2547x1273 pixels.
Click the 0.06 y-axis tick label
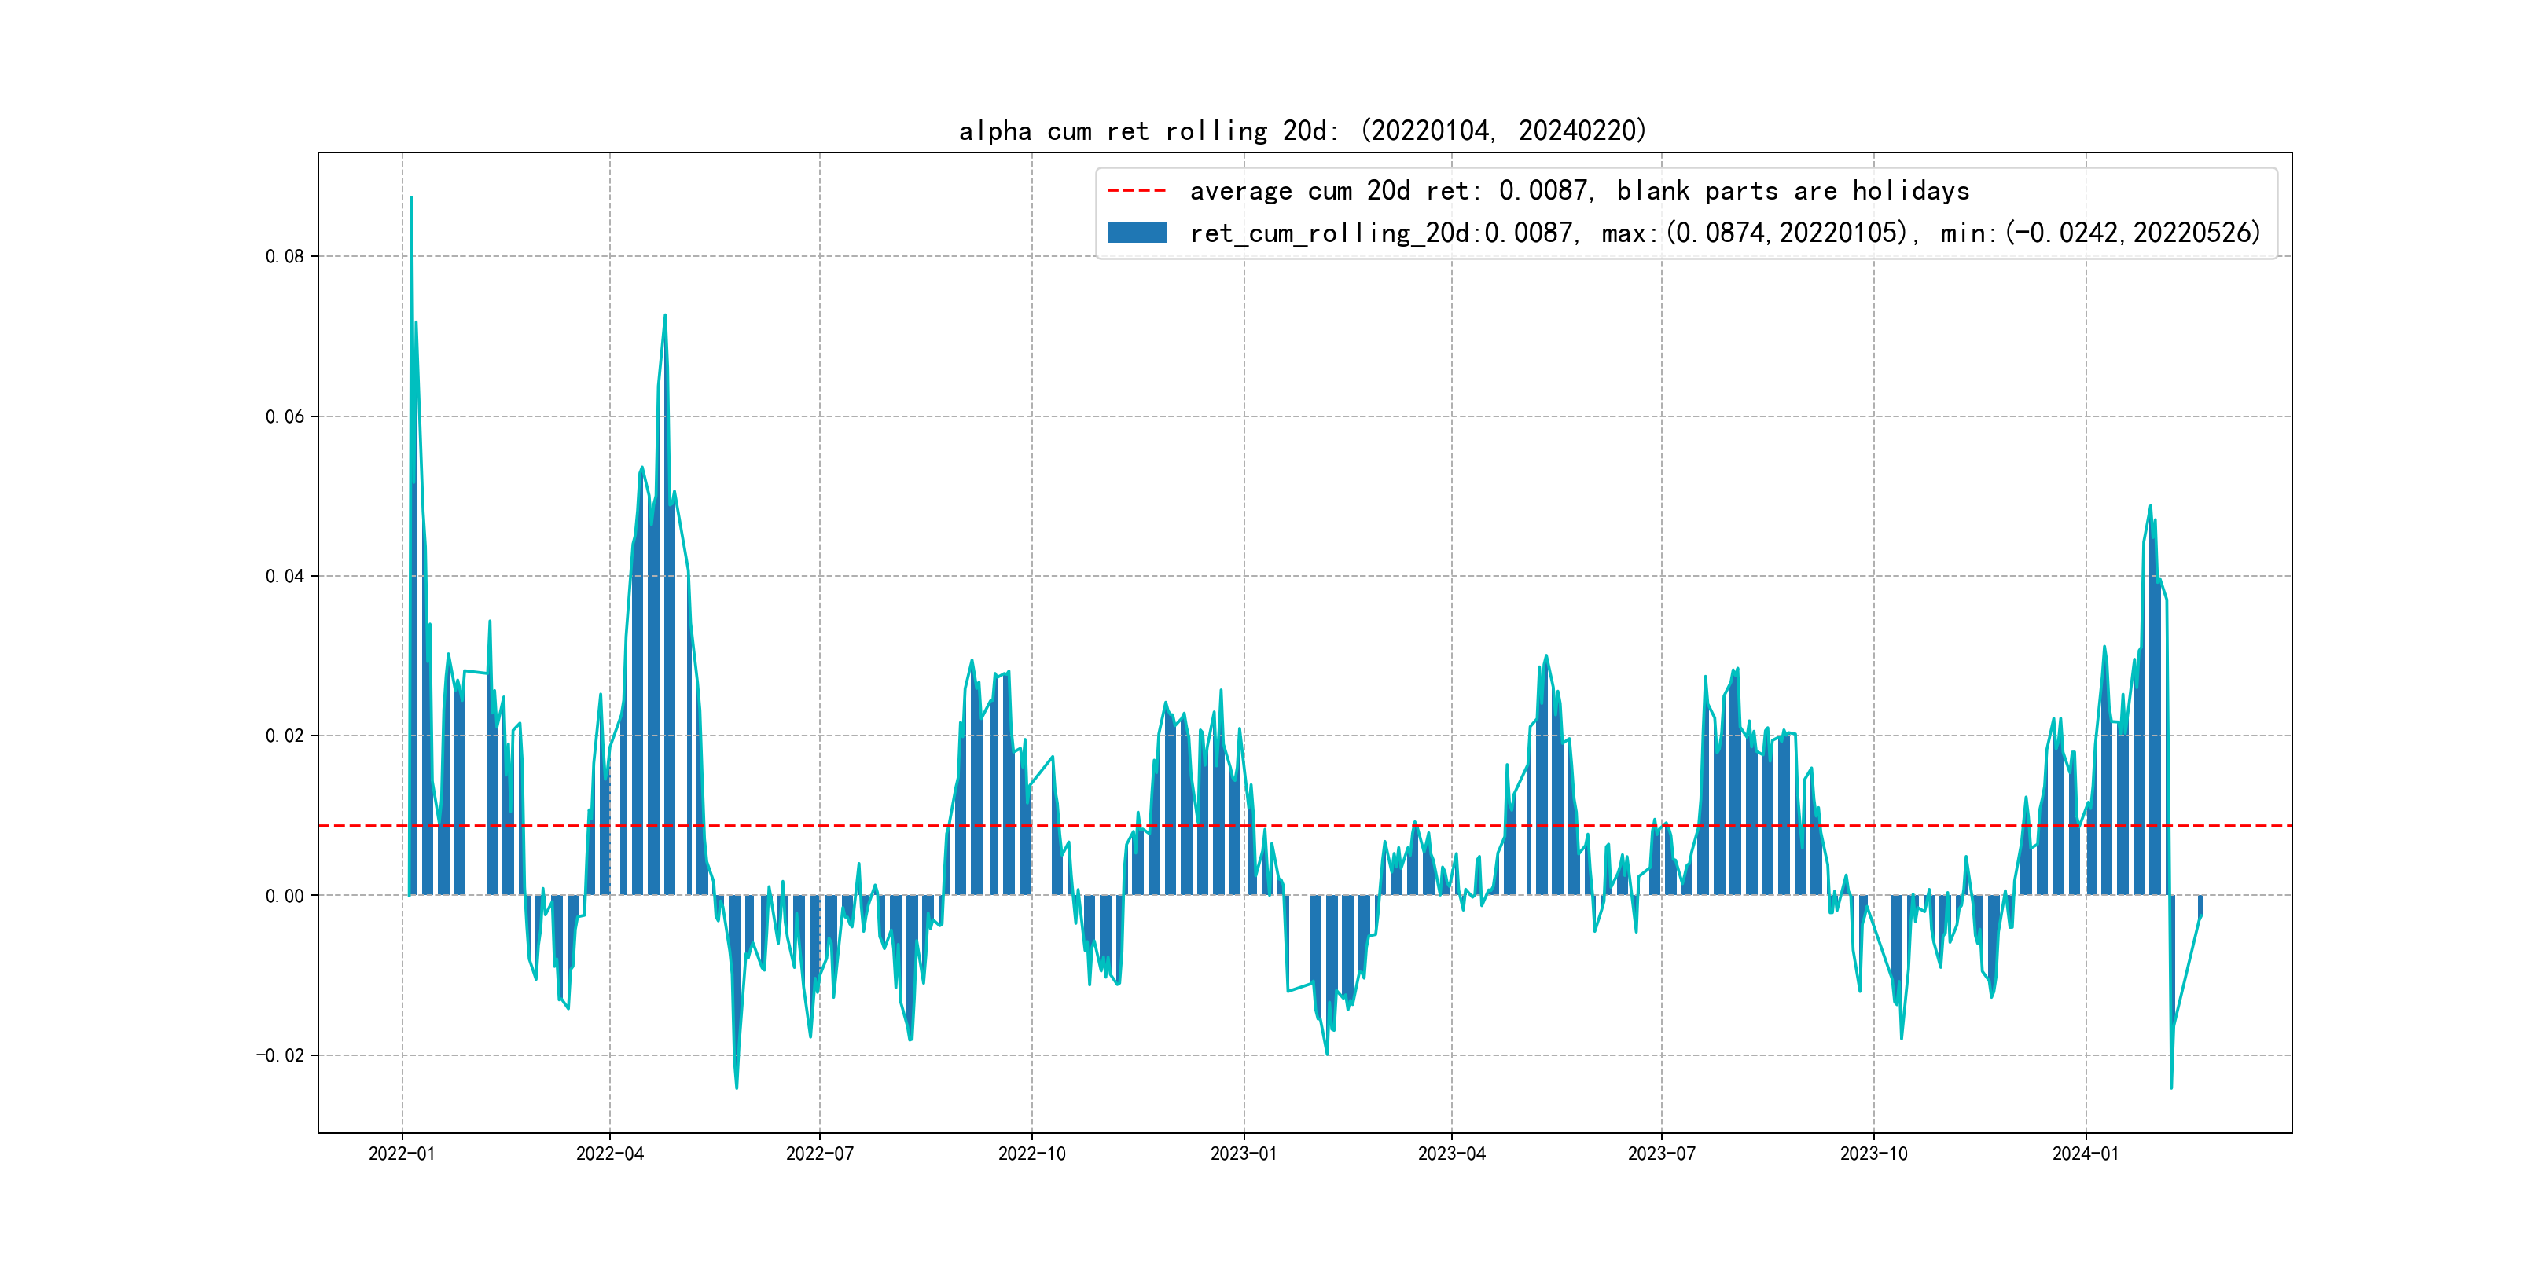(x=285, y=416)
